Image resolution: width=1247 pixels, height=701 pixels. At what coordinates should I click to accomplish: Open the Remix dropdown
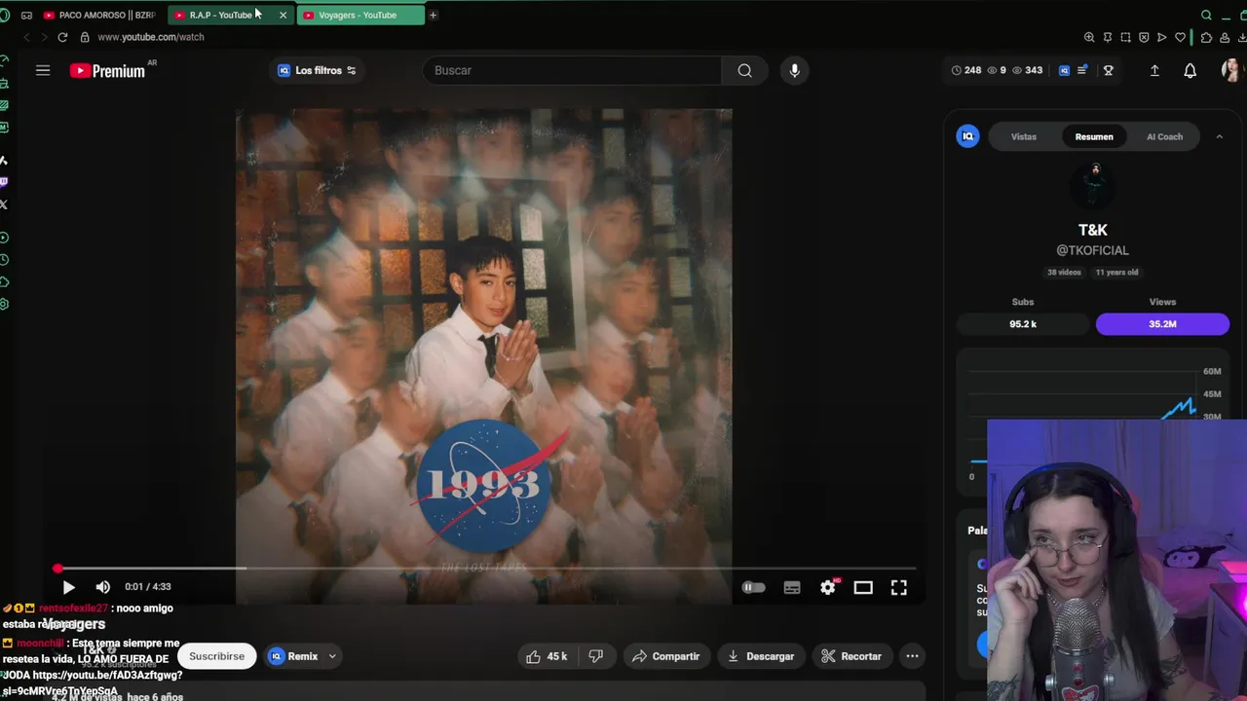pos(302,656)
